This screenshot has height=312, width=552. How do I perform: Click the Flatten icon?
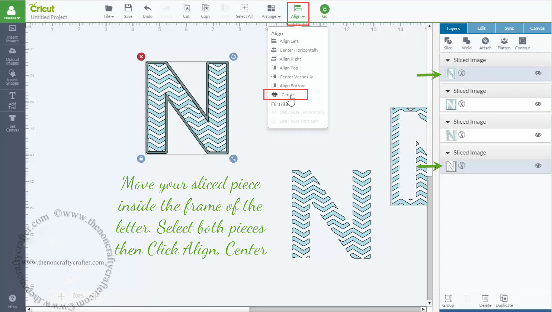[x=504, y=43]
